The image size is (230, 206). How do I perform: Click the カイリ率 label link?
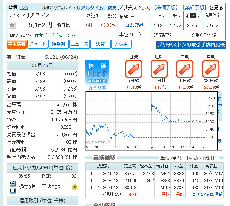coord(97,88)
